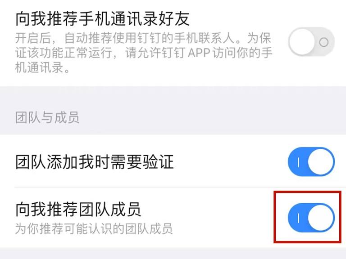Viewport: 346px width, 259px height.
Task: Click gray area below 向我推荐团队成员 row
Action: point(173,253)
